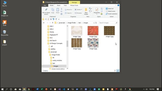Switch to the Share ribbon tab
162x91 pixels.
(x=58, y=5)
